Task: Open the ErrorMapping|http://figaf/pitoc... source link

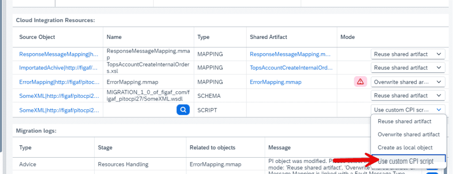Action: click(59, 82)
